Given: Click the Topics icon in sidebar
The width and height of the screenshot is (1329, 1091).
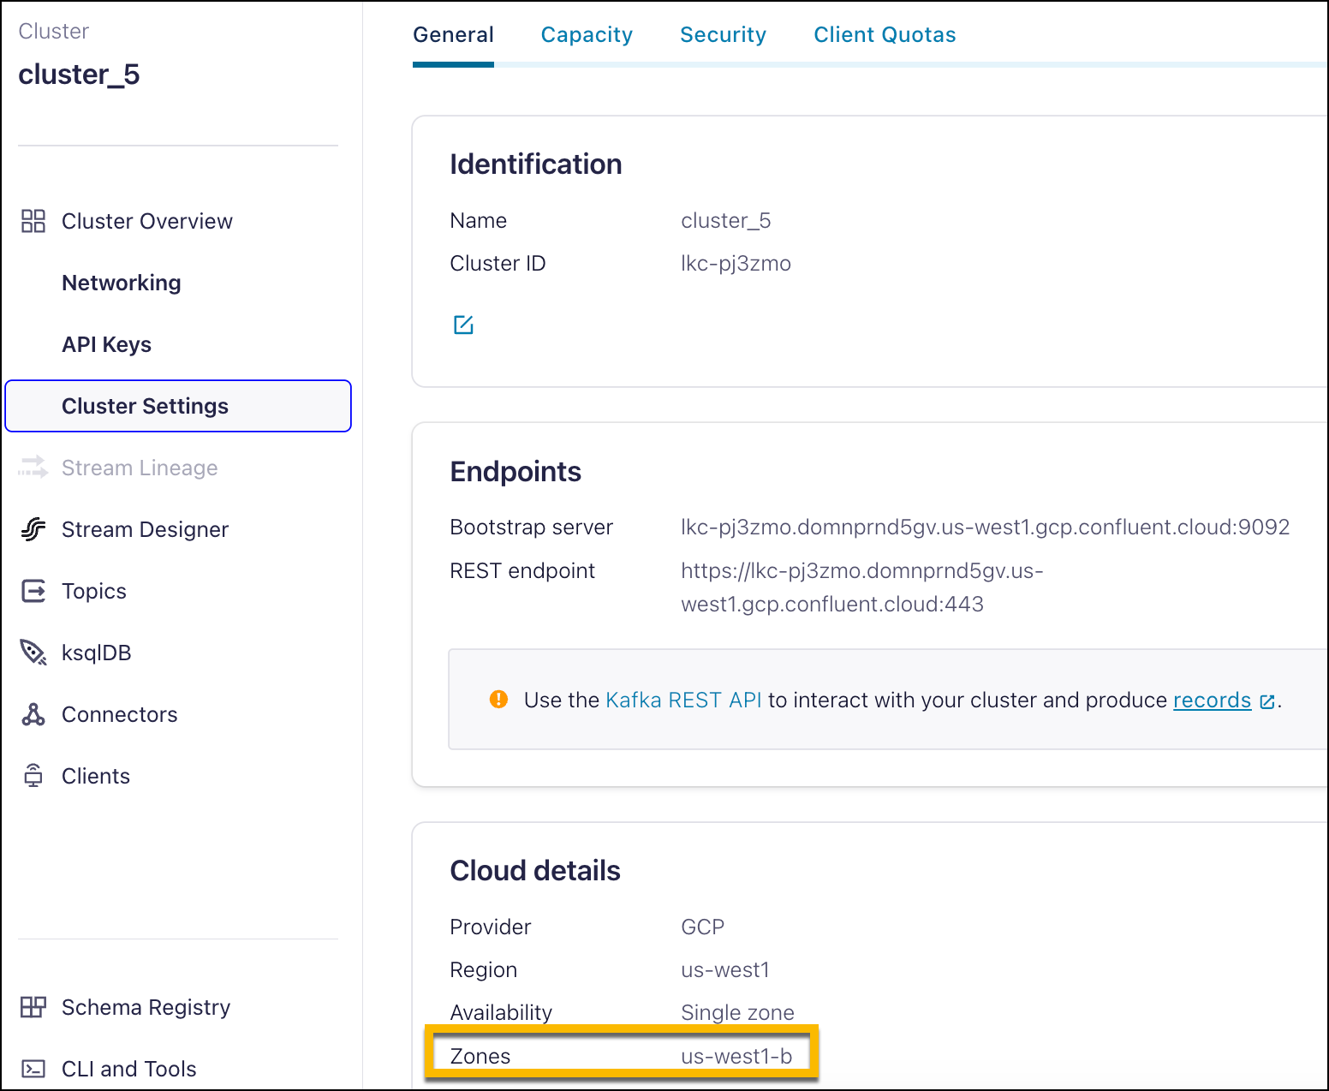Looking at the screenshot, I should (x=33, y=591).
